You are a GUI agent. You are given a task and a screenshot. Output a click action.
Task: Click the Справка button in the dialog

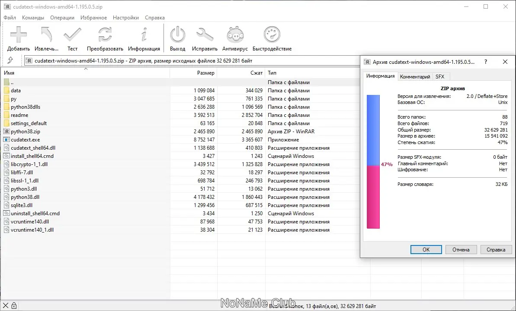(x=496, y=249)
